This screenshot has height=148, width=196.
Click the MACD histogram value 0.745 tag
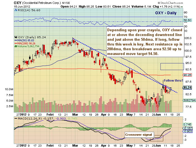[187, 124]
